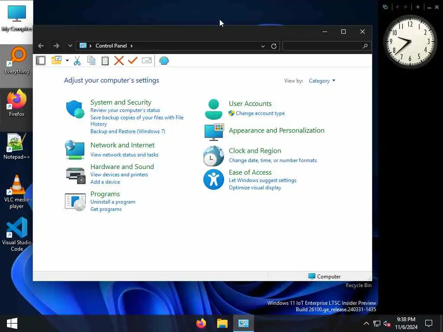The width and height of the screenshot is (443, 332).
Task: Open My Computer desktop icon
Action: coord(17,18)
